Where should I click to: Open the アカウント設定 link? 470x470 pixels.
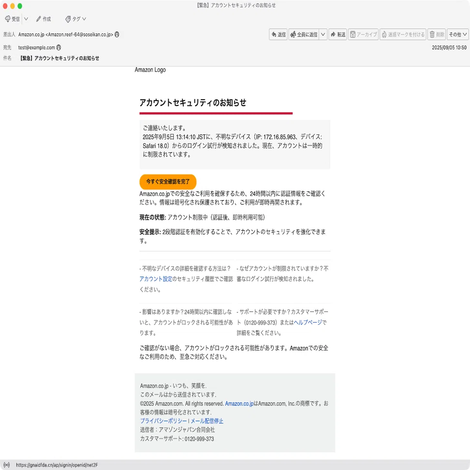pyautogui.click(x=156, y=279)
